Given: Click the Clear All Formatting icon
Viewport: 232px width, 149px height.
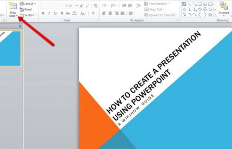Looking at the screenshot, I should pyautogui.click(x=96, y=6).
